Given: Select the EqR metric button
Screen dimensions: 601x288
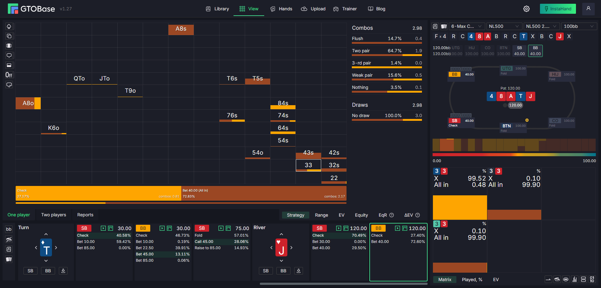Looking at the screenshot, I should [x=386, y=215].
